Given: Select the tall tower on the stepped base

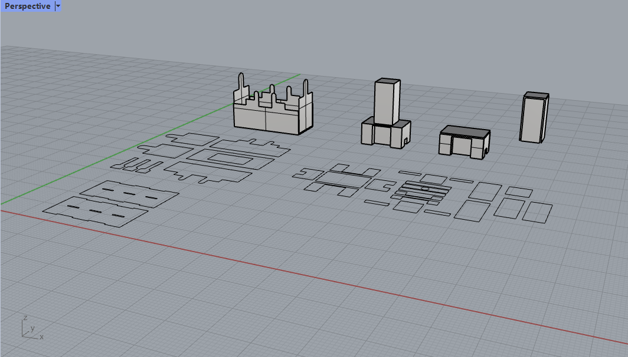Looking at the screenshot, I should coord(385,114).
